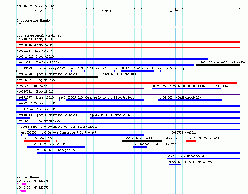Click the DGV Structural Variants track heading
Screen dimensions: 248x194
coord(39,36)
